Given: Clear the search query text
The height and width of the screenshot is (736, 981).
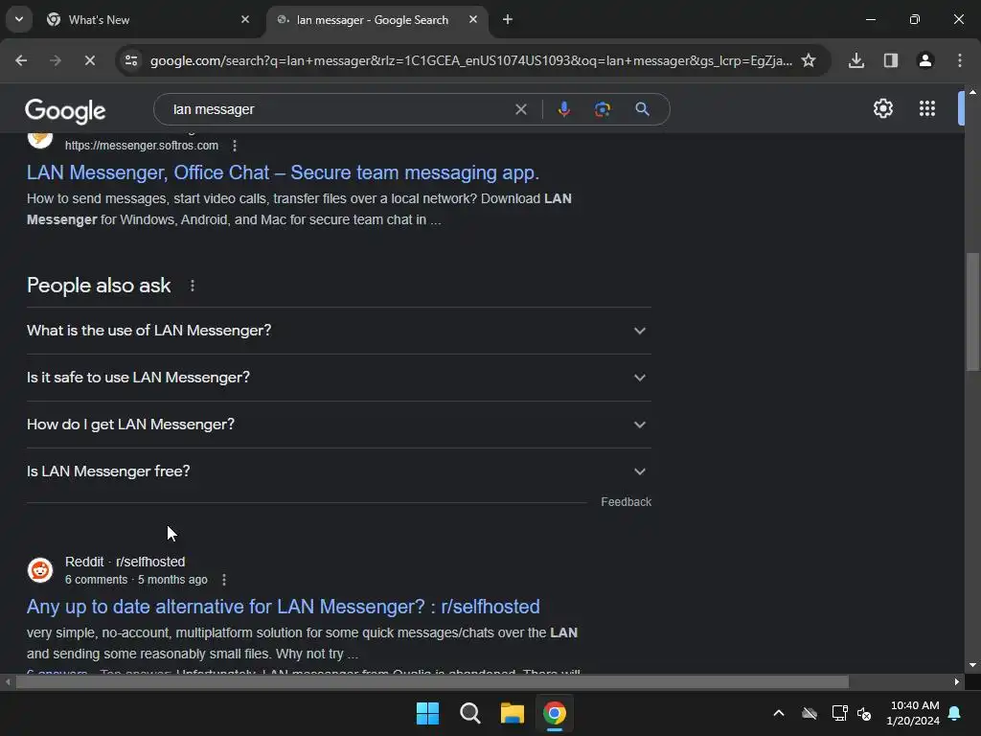Looking at the screenshot, I should click(x=520, y=109).
